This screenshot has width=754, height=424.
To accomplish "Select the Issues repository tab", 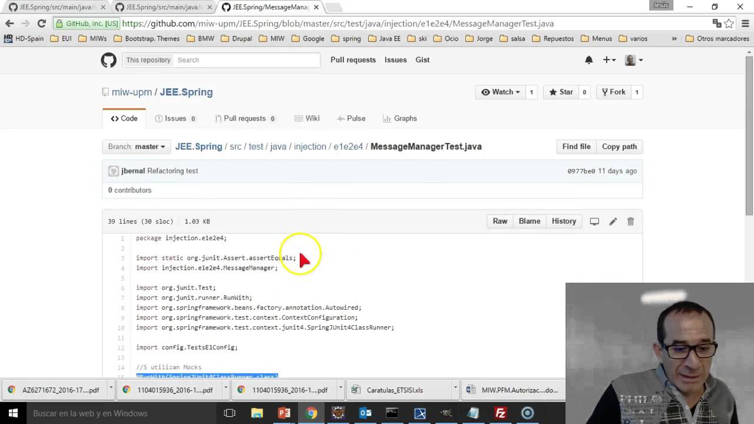I will coord(176,118).
